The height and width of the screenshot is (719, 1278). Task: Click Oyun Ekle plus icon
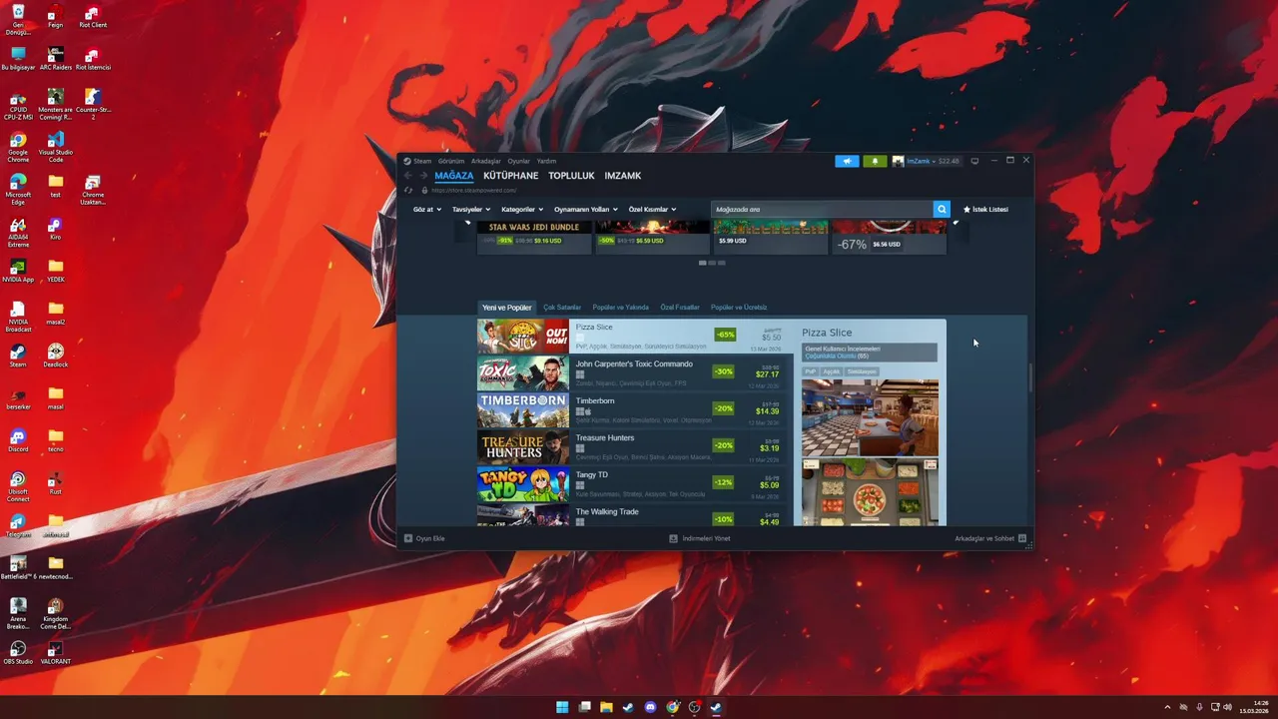(407, 538)
